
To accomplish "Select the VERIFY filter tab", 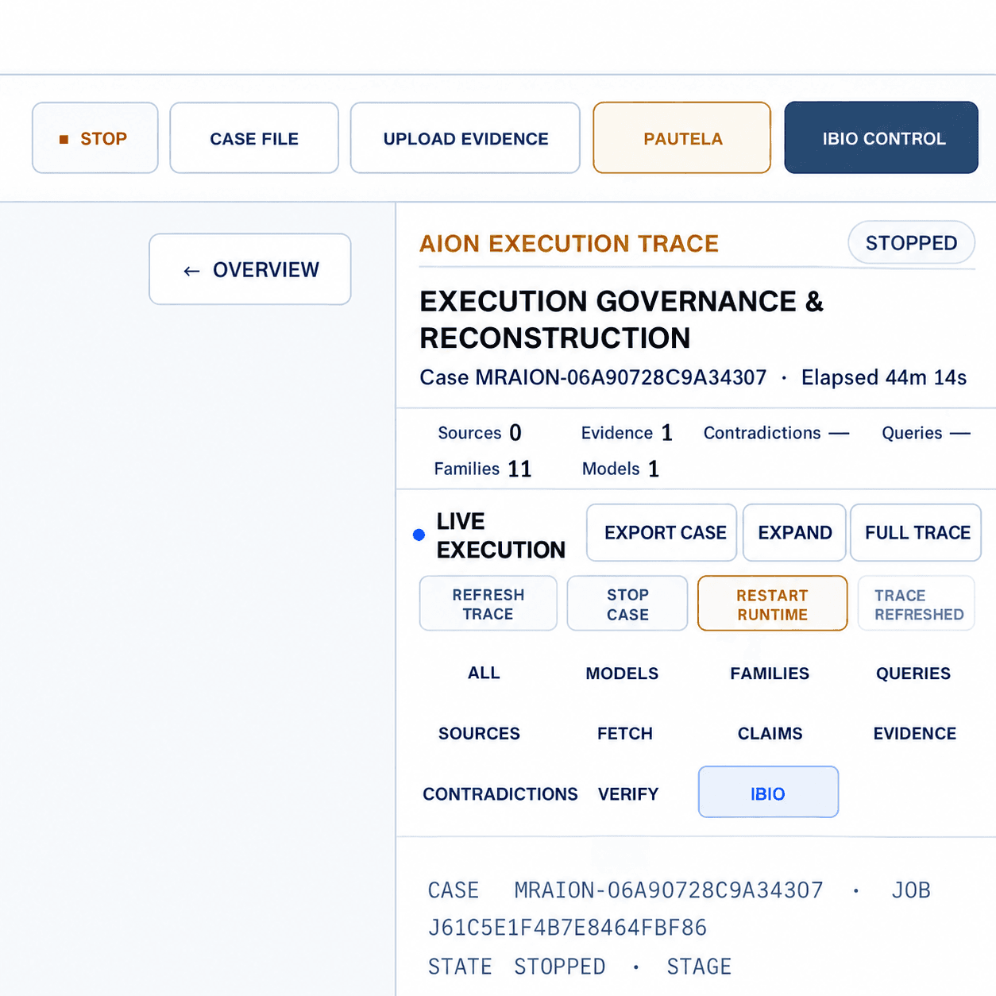I will point(628,793).
